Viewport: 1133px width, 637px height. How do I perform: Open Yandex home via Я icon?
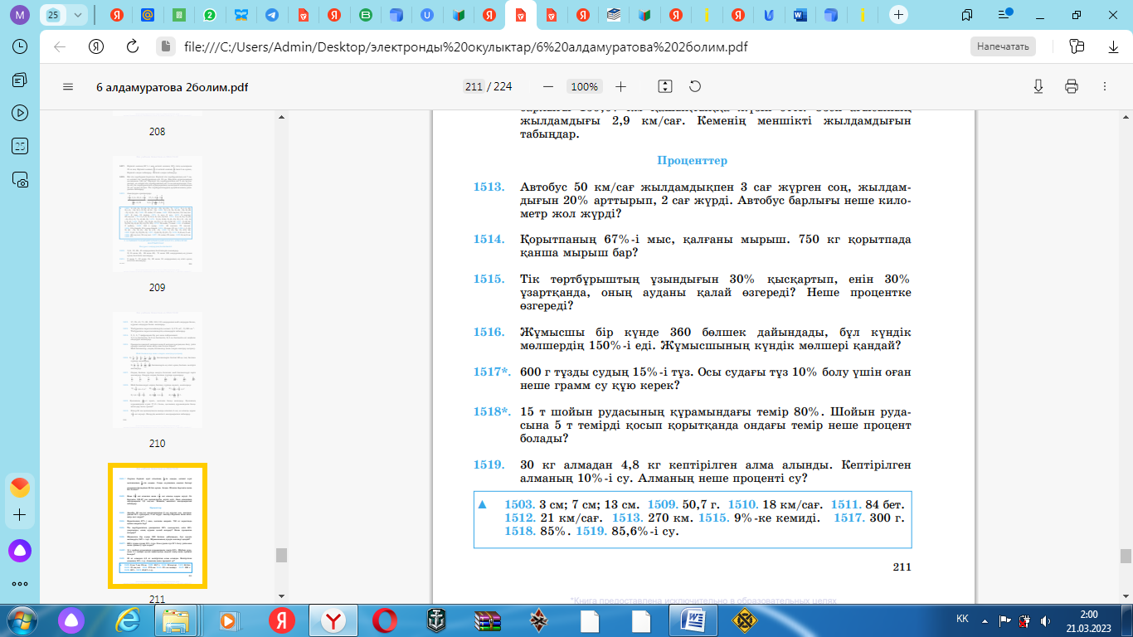click(x=96, y=46)
